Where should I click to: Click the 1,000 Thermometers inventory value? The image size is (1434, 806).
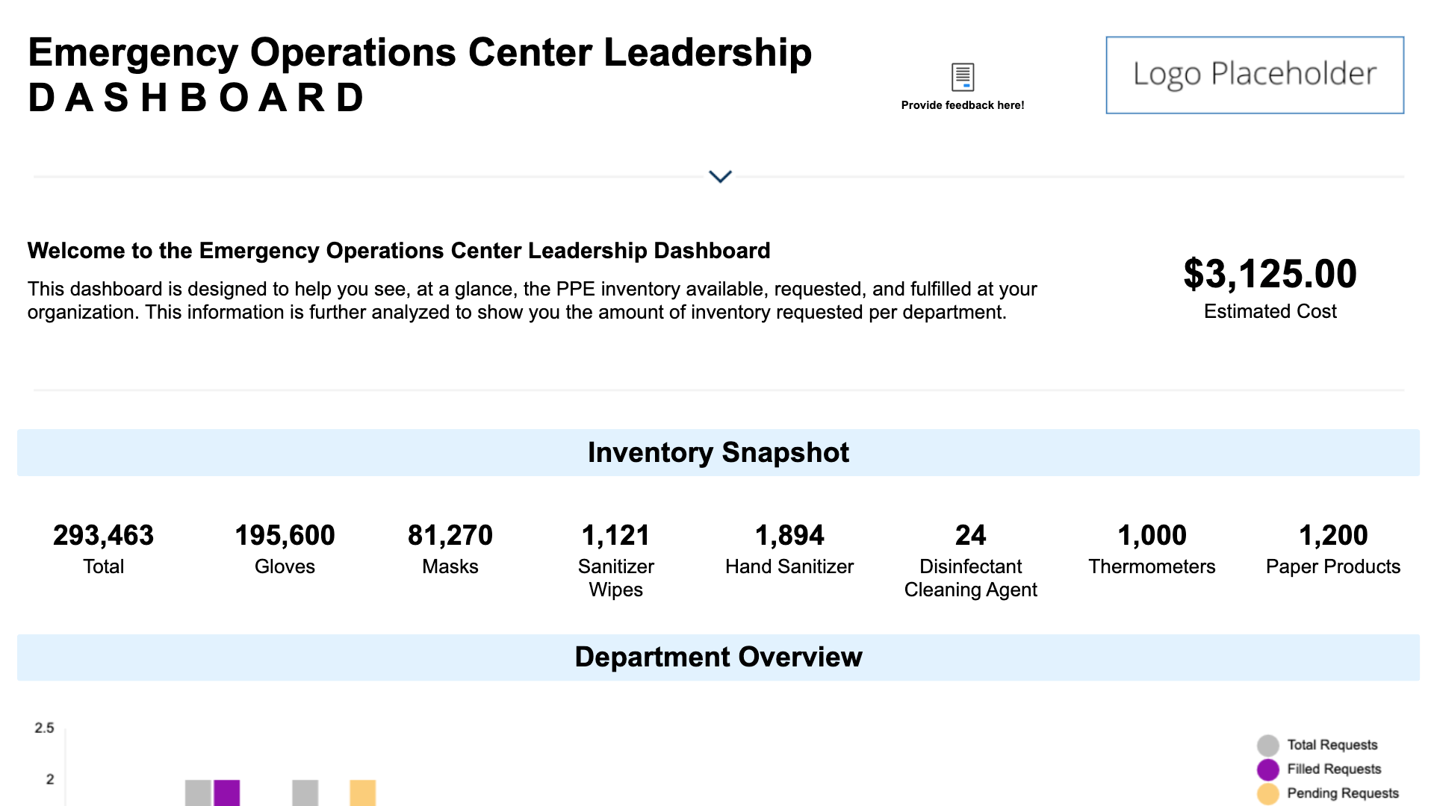[x=1152, y=536]
